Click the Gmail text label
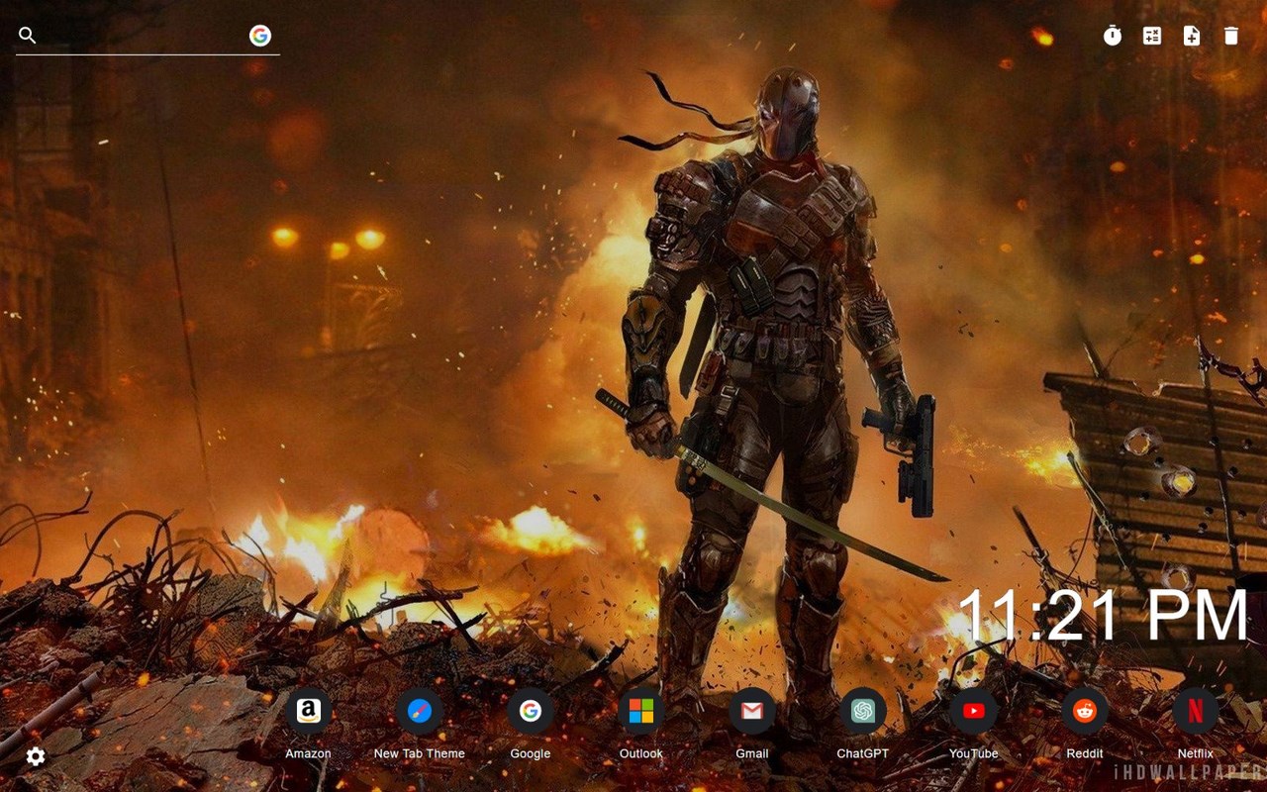The height and width of the screenshot is (792, 1267). coord(752,753)
